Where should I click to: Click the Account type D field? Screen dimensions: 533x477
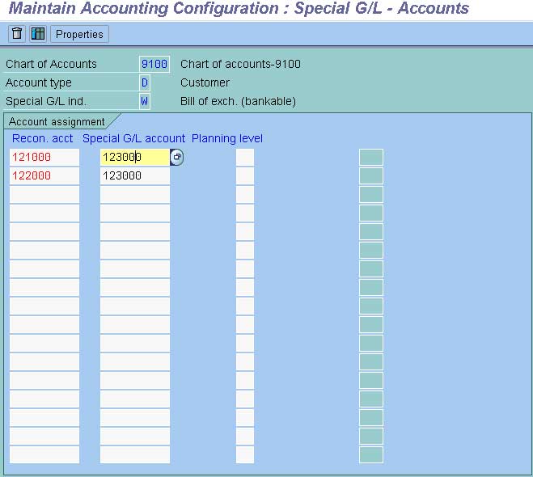coord(145,82)
